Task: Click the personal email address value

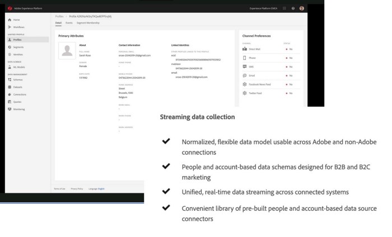Action: [134, 55]
